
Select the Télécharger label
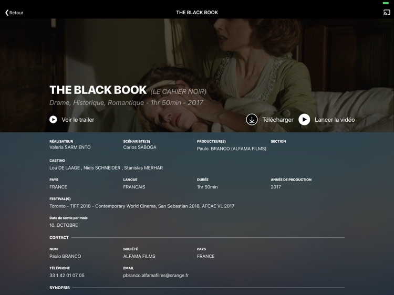(278, 120)
